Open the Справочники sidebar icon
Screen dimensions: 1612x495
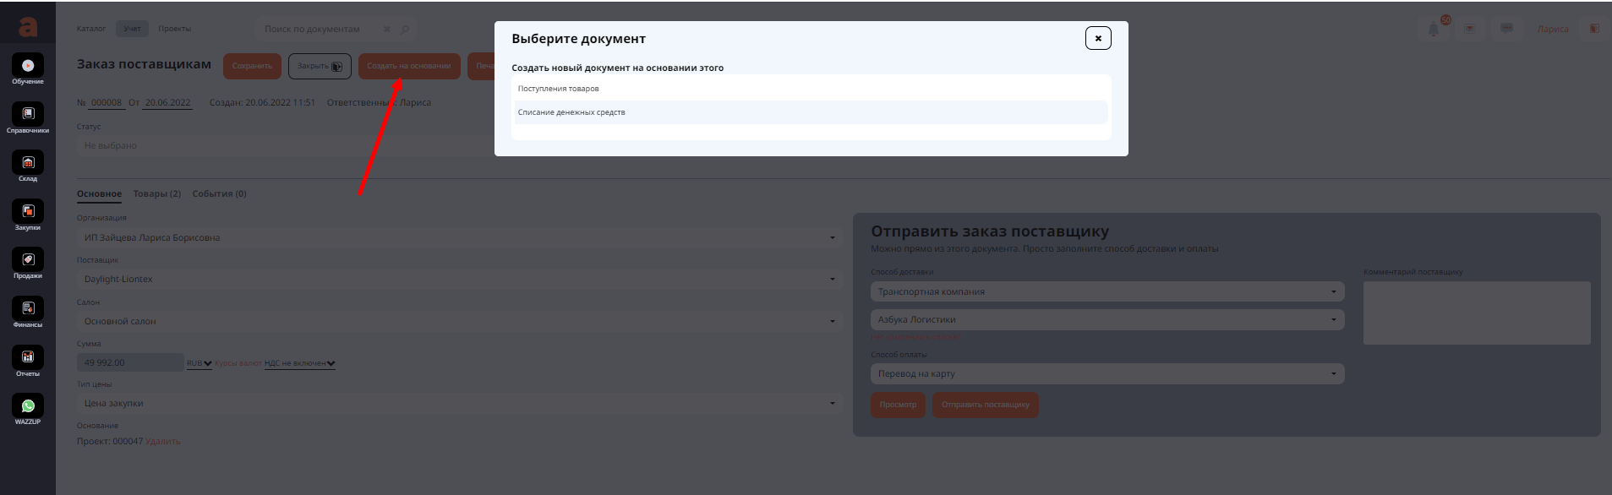click(x=28, y=114)
